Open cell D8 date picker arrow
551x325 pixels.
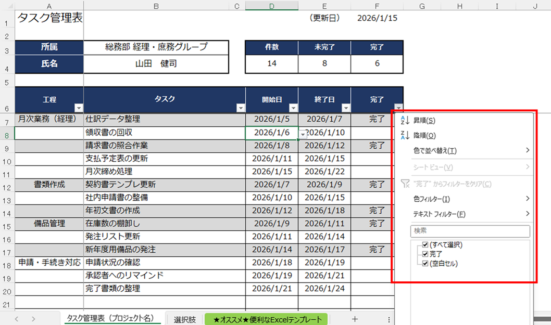[303, 134]
